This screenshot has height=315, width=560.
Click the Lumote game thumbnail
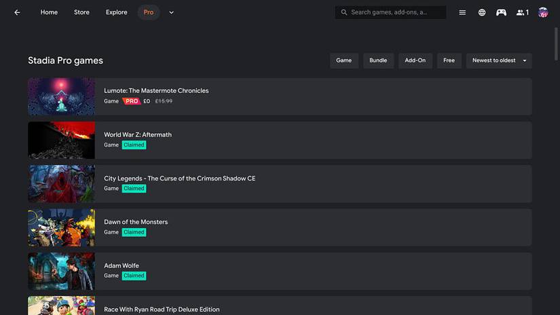click(61, 96)
